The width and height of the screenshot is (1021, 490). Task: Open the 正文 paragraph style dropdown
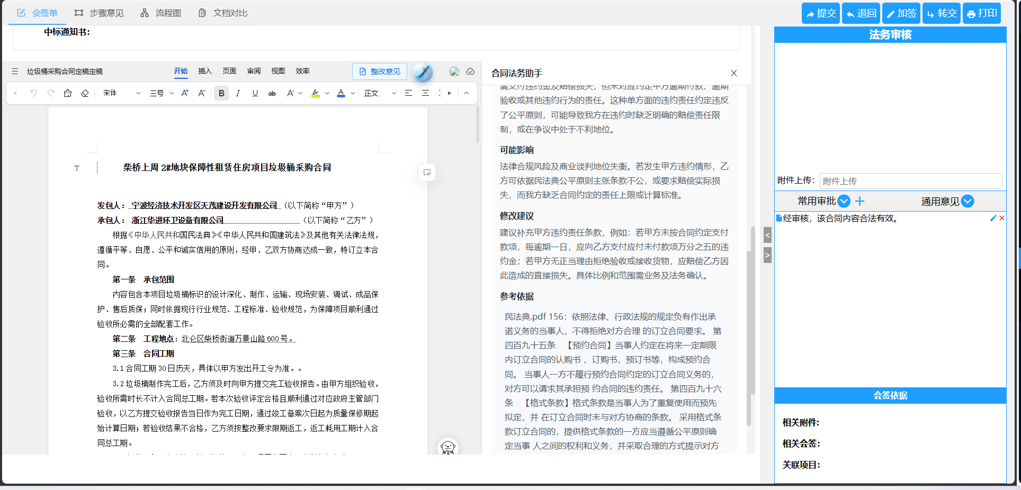coord(380,93)
